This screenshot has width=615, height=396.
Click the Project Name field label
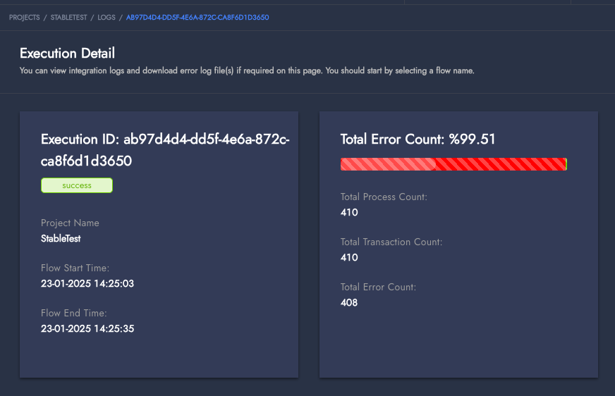point(70,223)
